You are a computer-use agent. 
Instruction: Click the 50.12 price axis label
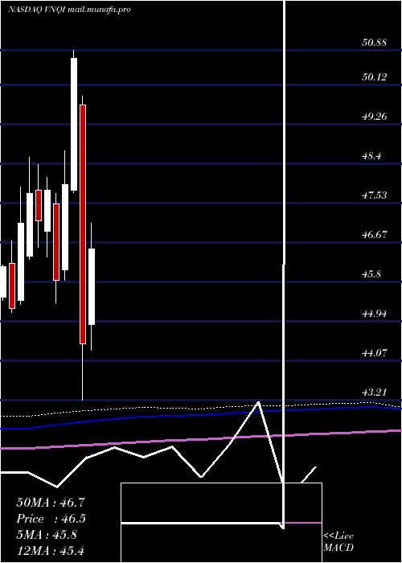[375, 77]
